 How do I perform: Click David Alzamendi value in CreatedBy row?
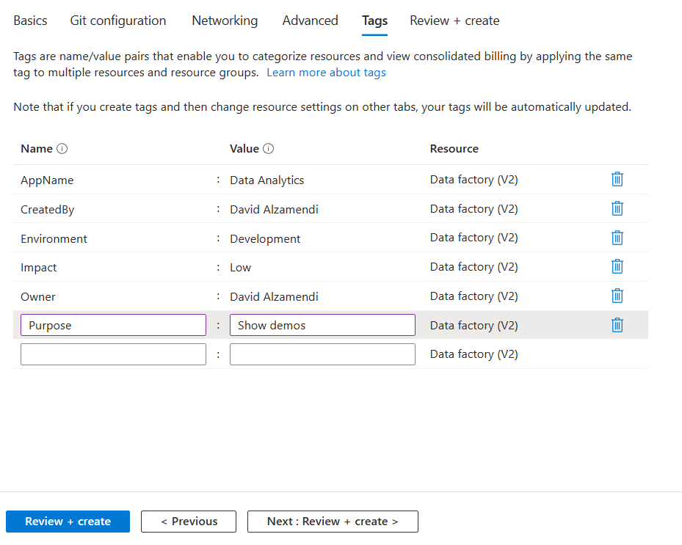point(274,210)
